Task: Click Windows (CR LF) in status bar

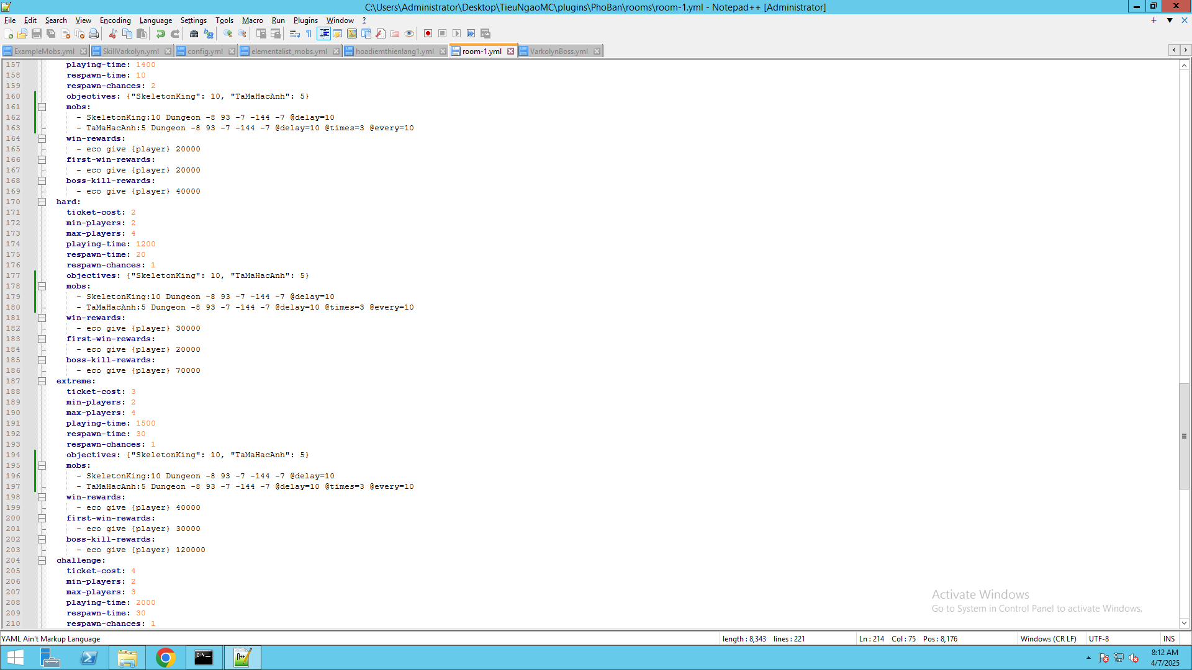Action: (x=1048, y=639)
